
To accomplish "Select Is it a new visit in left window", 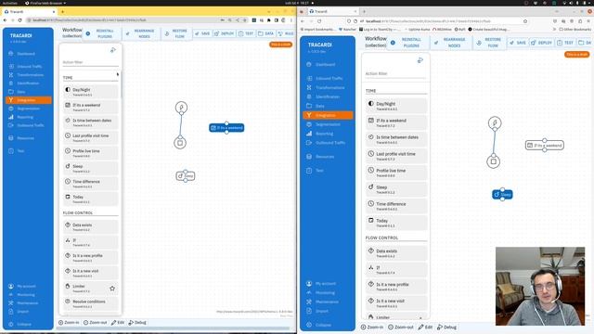I will point(91,273).
